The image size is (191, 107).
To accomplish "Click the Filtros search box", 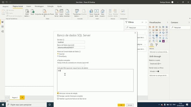I will (136, 28).
